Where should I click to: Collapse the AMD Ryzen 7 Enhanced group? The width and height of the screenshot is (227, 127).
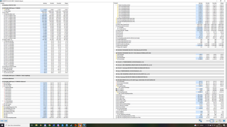point(1,82)
